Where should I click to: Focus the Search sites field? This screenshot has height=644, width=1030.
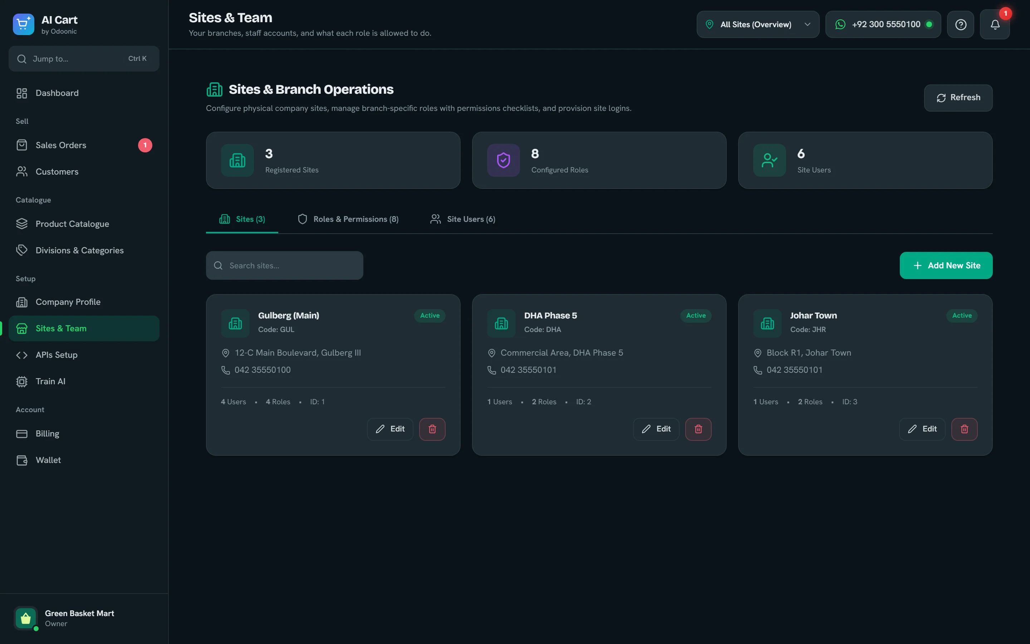pyautogui.click(x=284, y=265)
